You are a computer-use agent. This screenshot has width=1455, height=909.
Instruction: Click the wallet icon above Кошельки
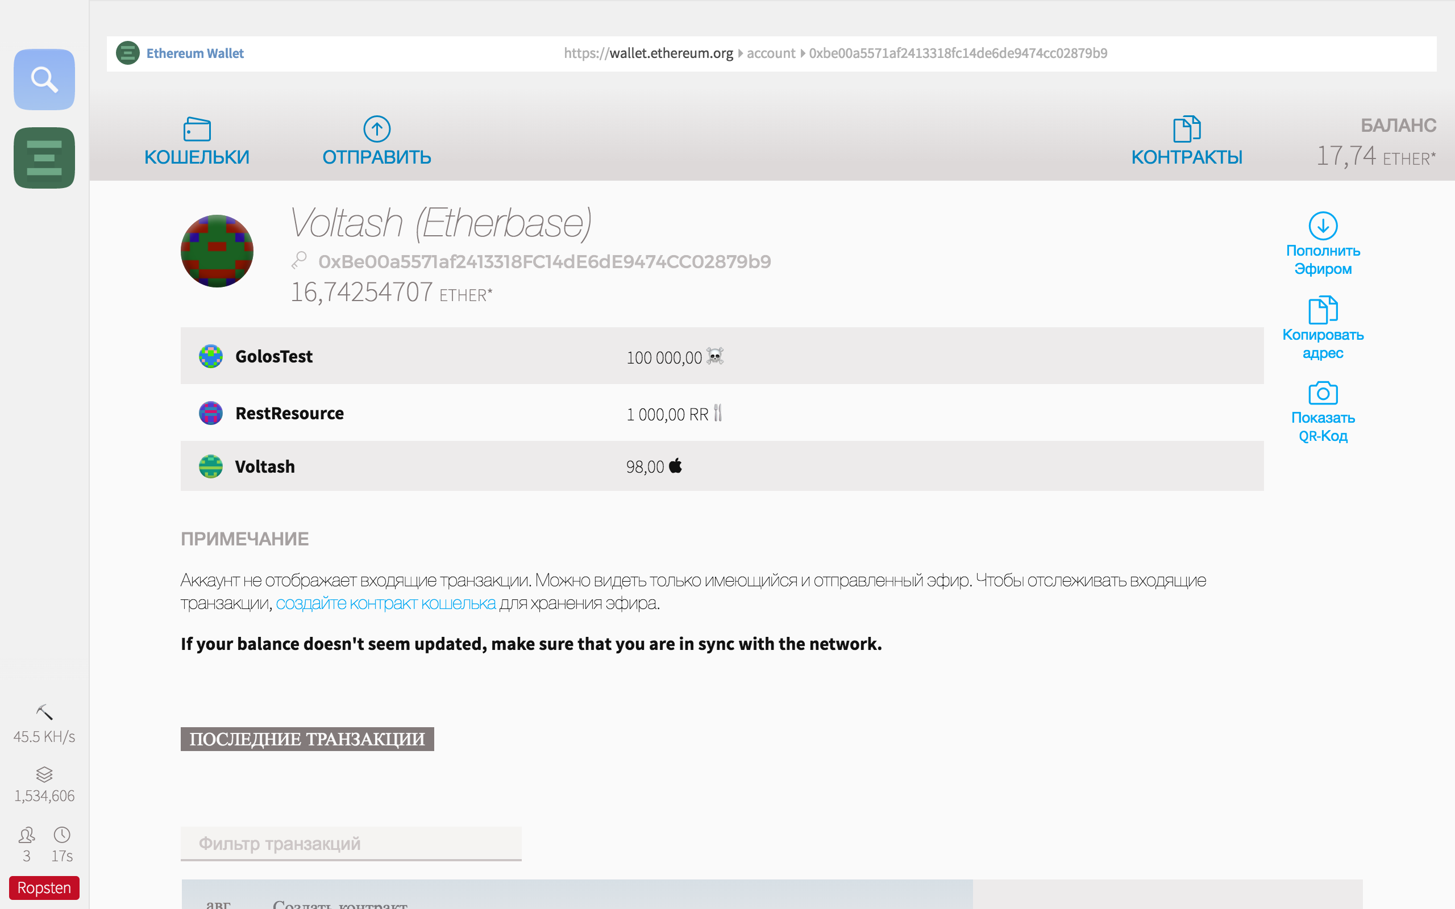click(x=197, y=130)
